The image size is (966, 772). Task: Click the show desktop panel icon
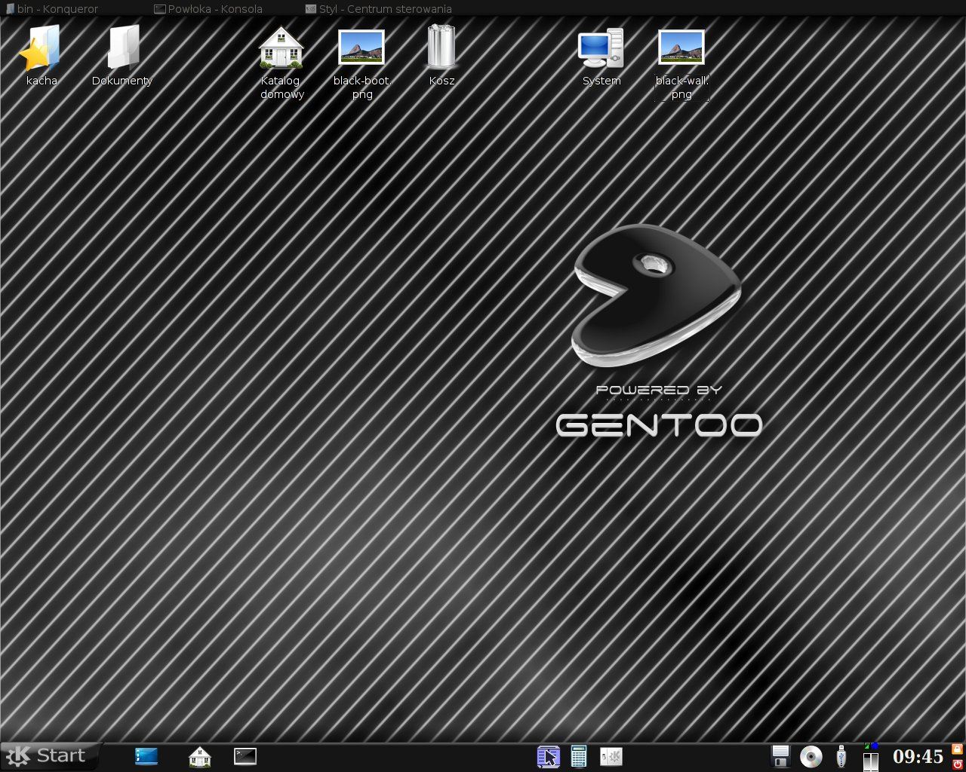146,756
